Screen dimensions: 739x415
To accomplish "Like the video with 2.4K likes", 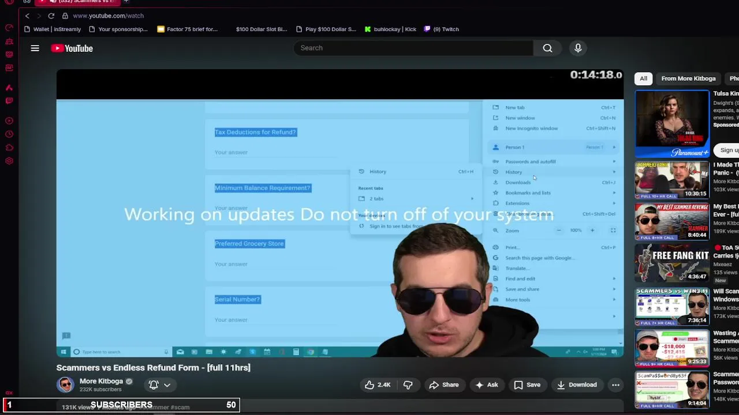I will click(377, 385).
